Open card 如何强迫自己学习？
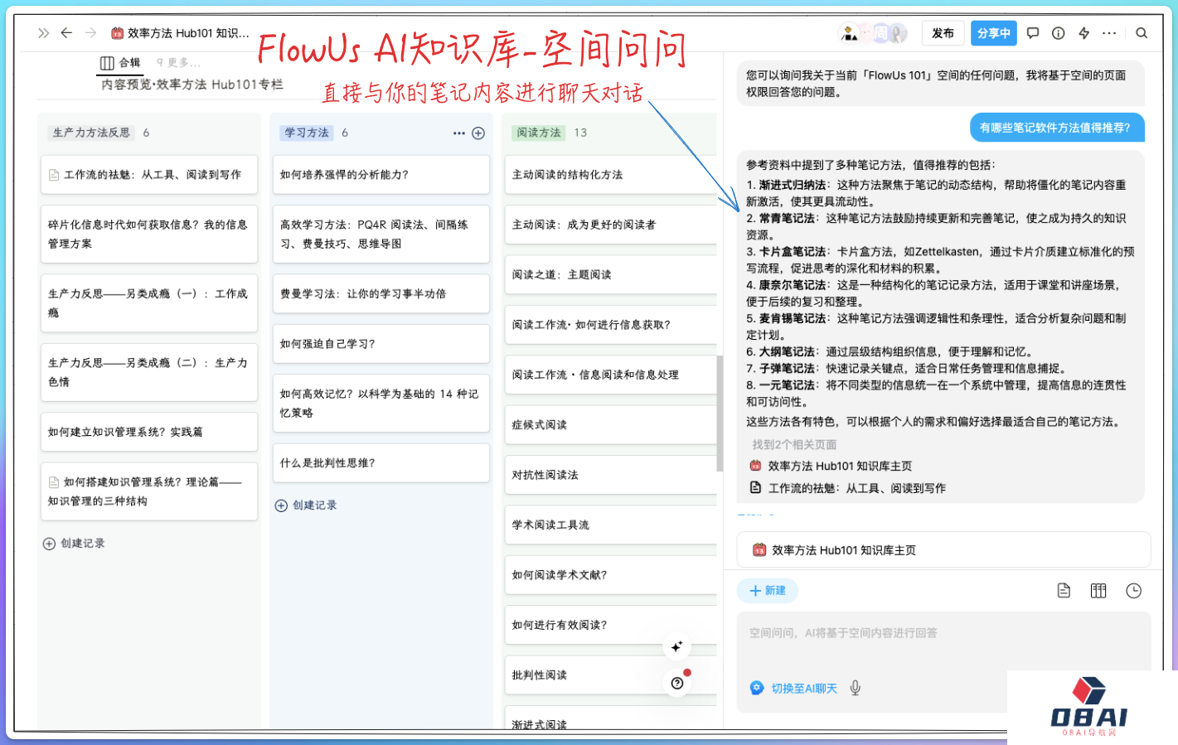1178x745 pixels. coord(381,344)
